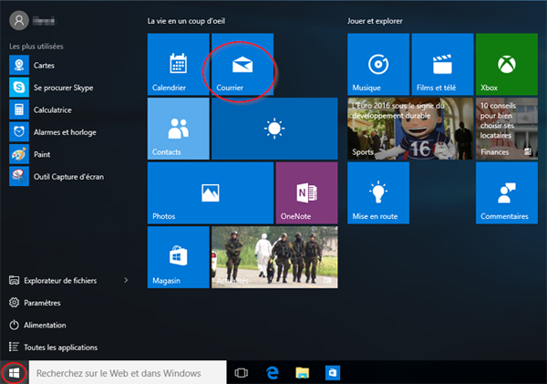
Task: Open the Sports news tile
Action: click(x=410, y=129)
